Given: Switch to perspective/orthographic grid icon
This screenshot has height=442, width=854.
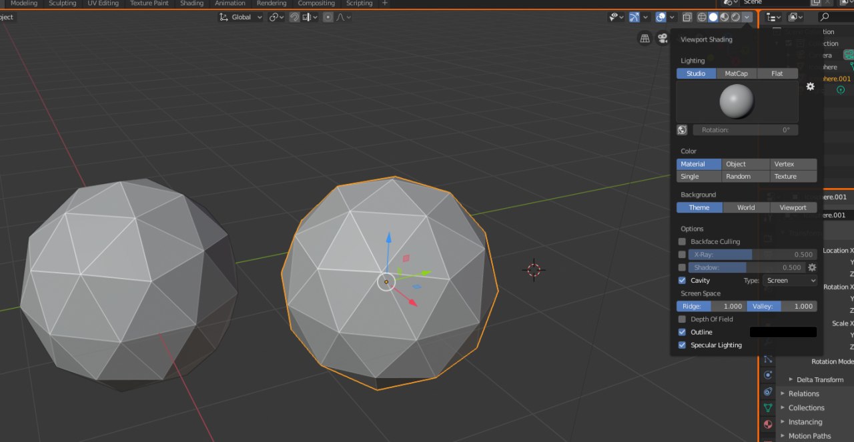Looking at the screenshot, I should point(645,39).
